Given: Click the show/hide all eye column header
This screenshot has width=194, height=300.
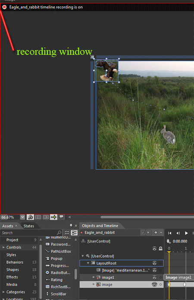Looking at the screenshot, I should (x=154, y=249).
